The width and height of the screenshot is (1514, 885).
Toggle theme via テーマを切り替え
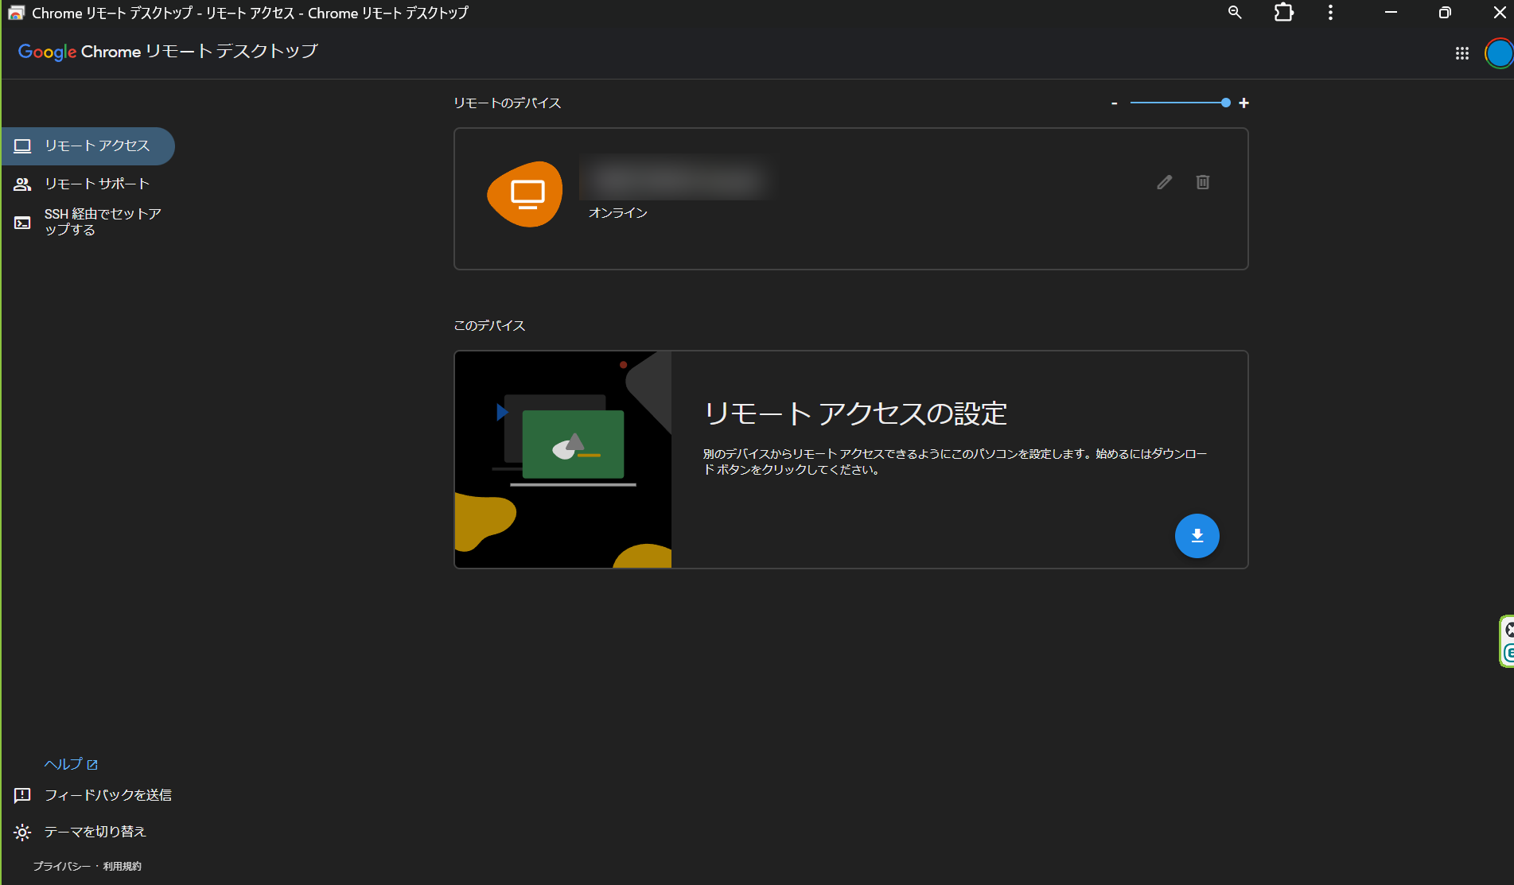(95, 832)
